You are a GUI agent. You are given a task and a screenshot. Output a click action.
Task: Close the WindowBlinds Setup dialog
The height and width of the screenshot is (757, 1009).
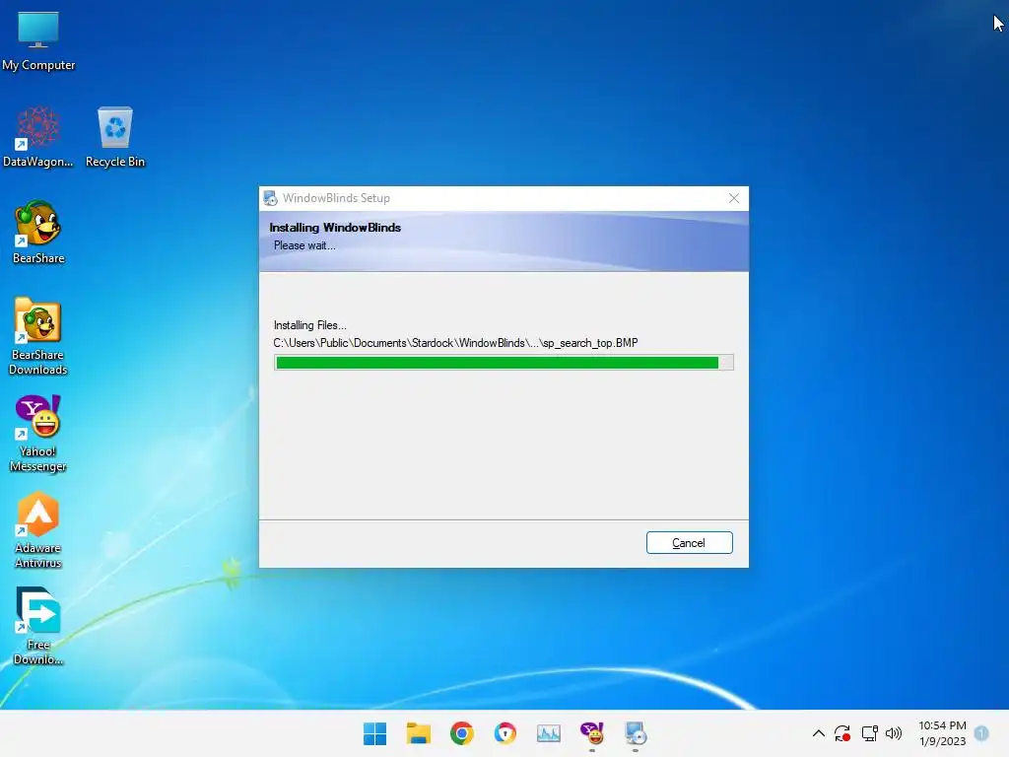tap(733, 198)
